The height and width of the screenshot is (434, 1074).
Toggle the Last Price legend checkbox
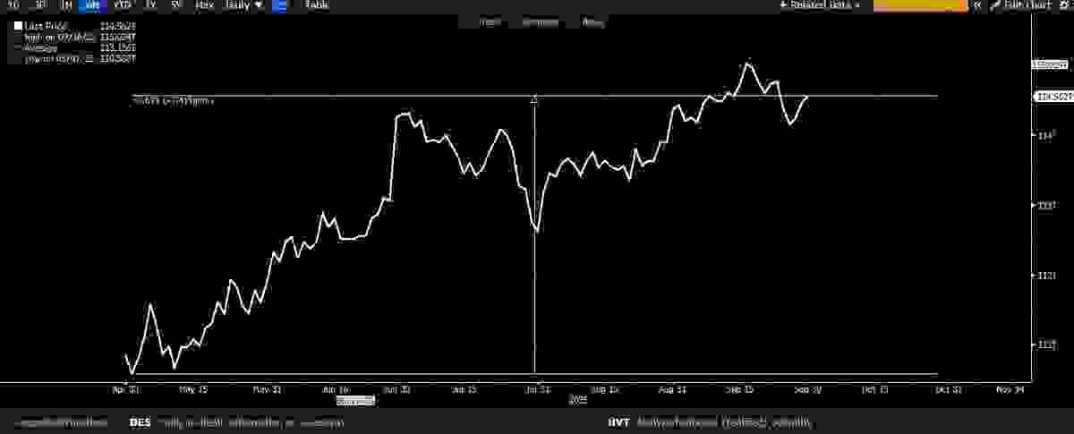click(18, 26)
